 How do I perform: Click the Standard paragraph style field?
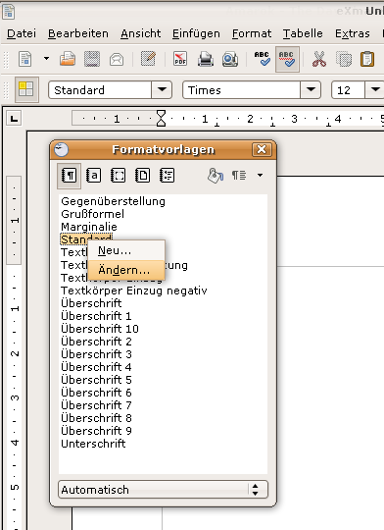tap(100, 90)
